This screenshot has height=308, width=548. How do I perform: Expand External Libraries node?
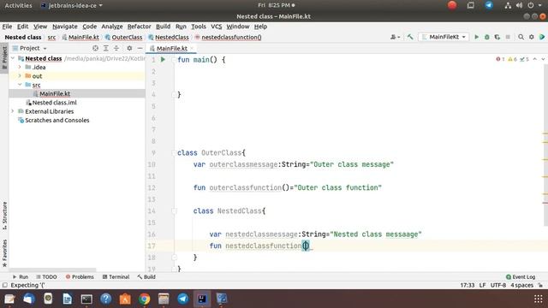pyautogui.click(x=13, y=111)
